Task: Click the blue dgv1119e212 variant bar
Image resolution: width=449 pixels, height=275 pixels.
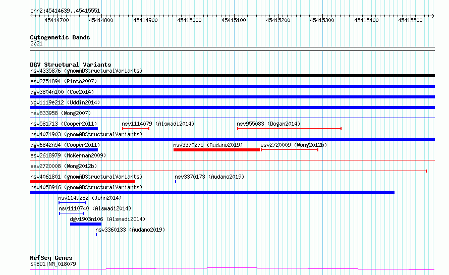Action: point(232,107)
